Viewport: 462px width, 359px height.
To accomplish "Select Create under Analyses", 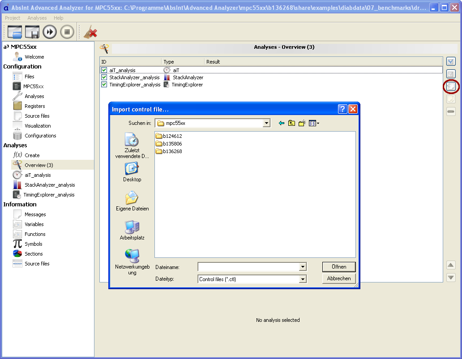I will click(x=32, y=155).
